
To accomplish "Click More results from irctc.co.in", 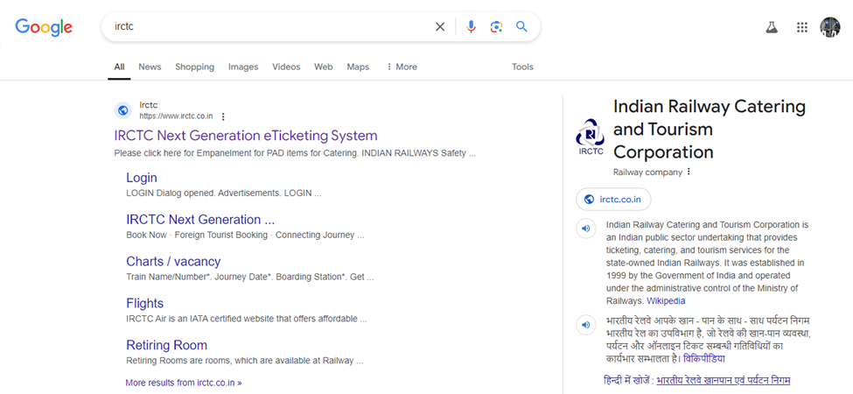I will (184, 383).
